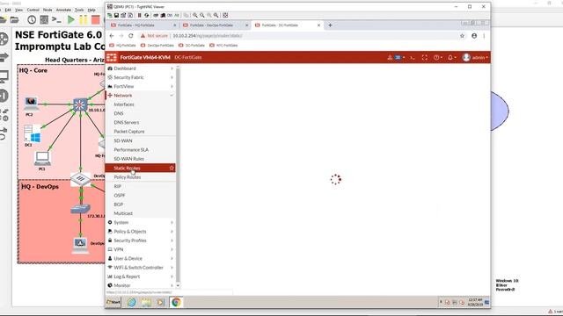Open OSPF routing page

(120, 195)
